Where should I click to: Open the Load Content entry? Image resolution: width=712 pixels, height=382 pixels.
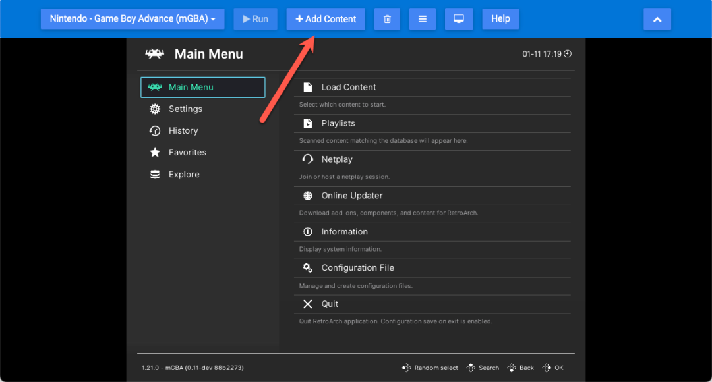pos(349,87)
